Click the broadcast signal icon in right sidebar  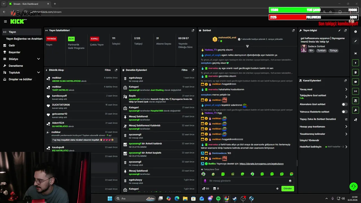(356, 91)
